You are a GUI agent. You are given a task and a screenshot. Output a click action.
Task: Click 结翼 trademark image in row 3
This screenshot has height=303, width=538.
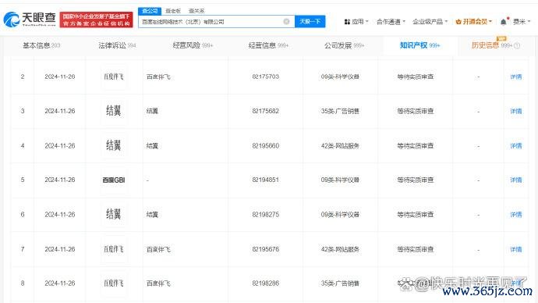point(114,111)
